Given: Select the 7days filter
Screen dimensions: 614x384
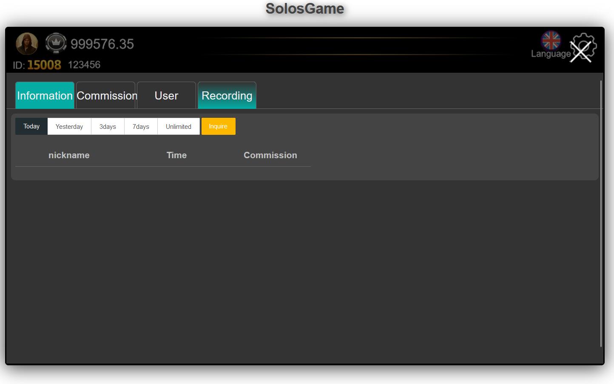Looking at the screenshot, I should 141,126.
